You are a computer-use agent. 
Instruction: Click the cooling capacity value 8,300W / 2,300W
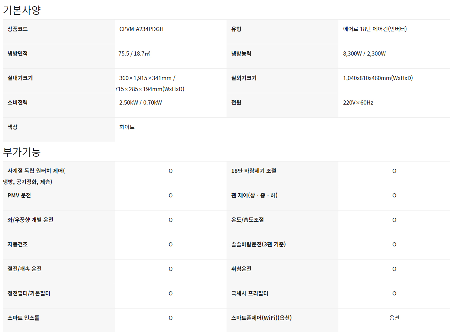364,53
